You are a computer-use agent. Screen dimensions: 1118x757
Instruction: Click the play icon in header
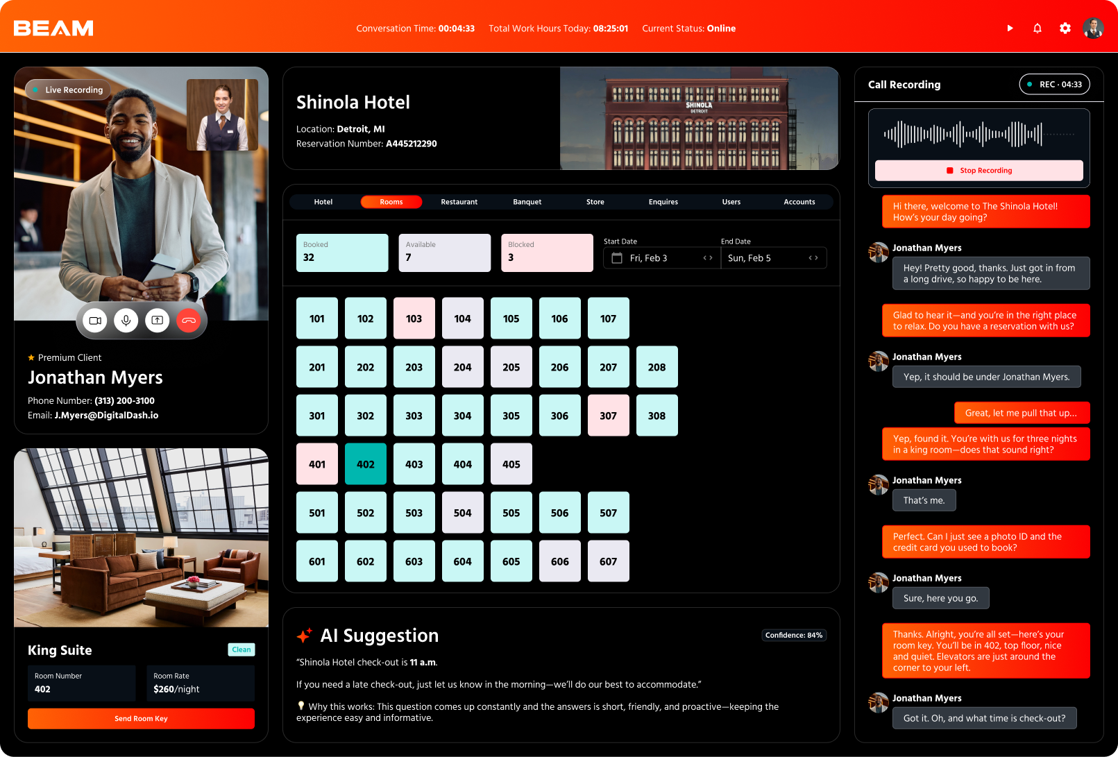coord(1010,28)
